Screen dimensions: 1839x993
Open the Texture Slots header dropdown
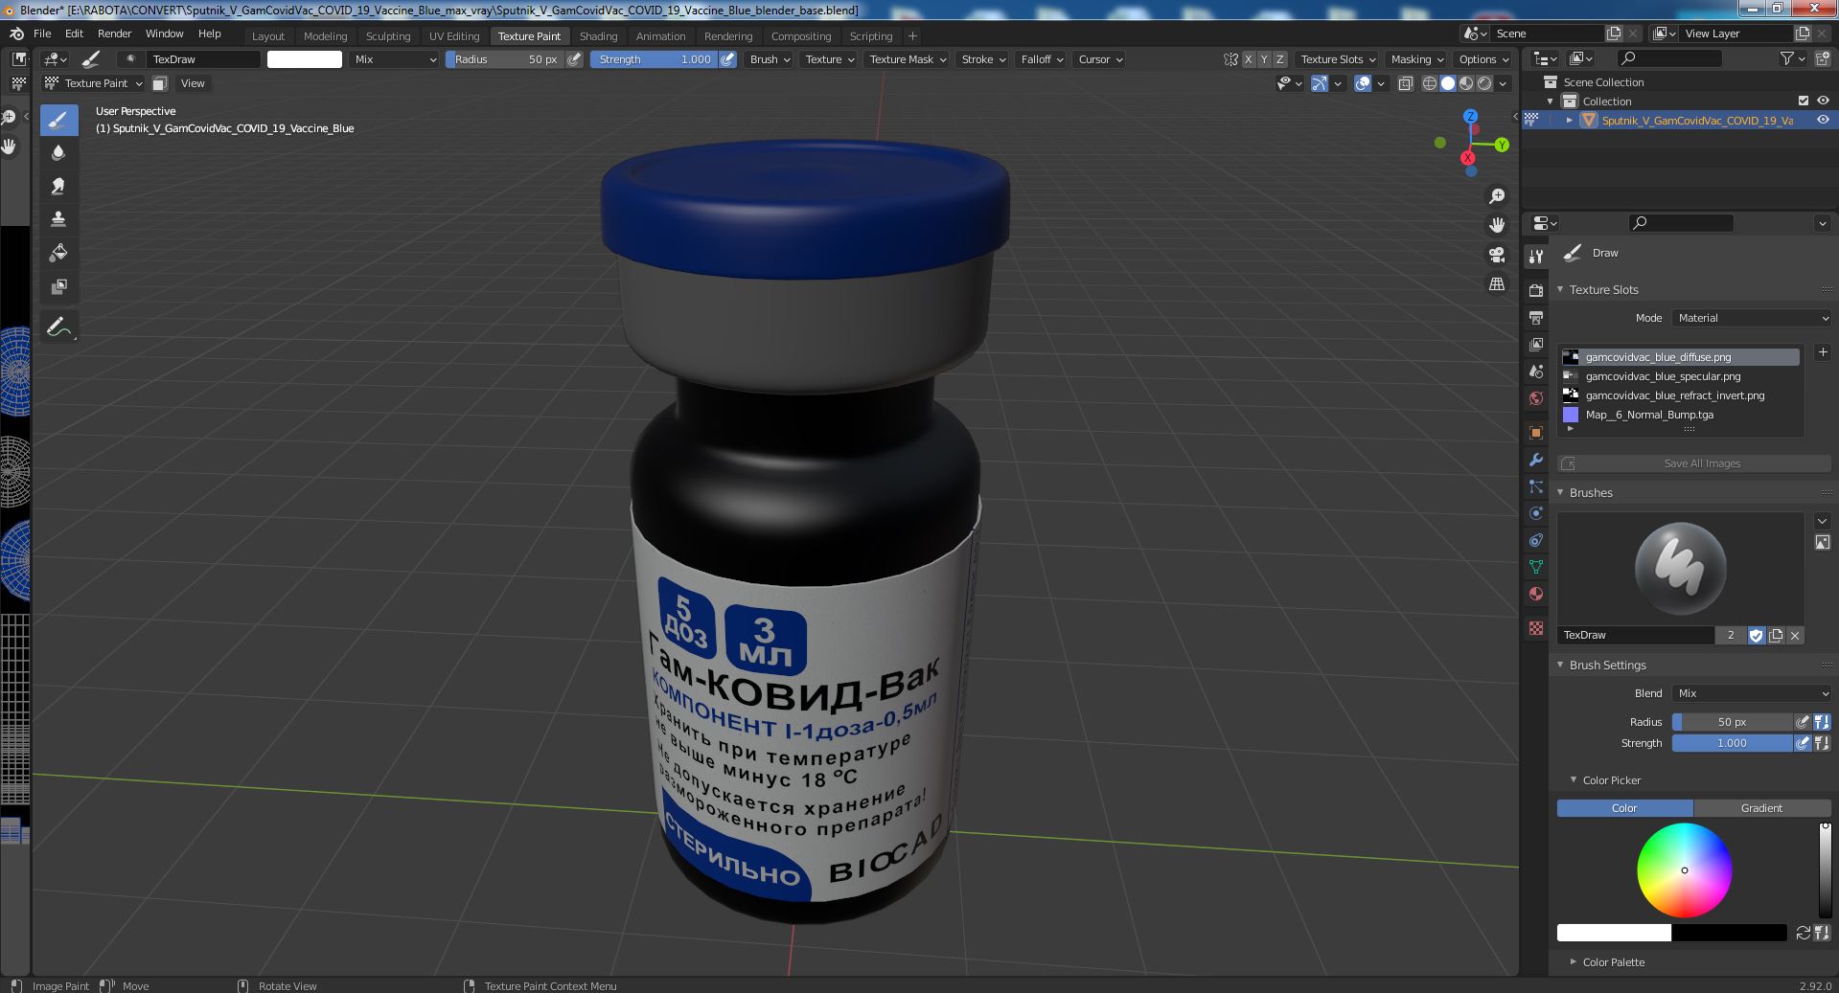click(x=1338, y=59)
